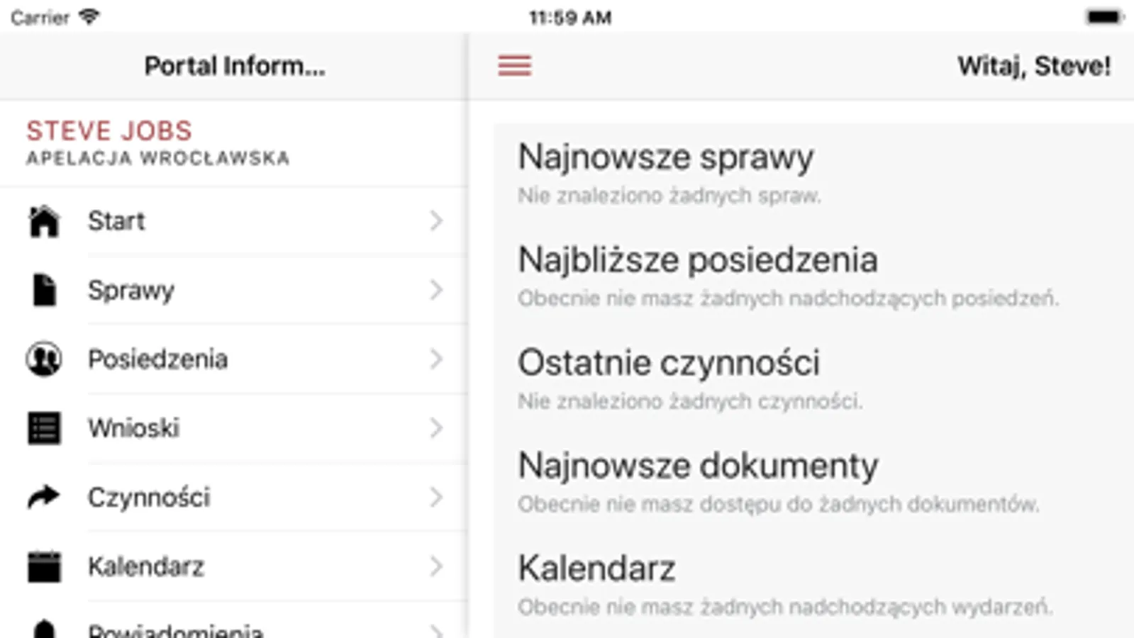Tap the red hamburger menu icon
Screen dimensions: 1134x638
(x=514, y=66)
